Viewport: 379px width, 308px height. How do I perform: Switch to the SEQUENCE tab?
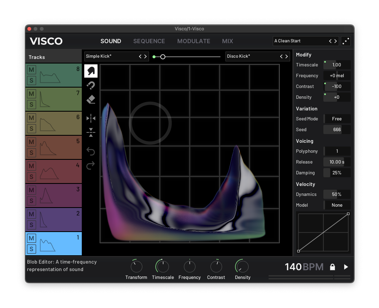coord(149,41)
